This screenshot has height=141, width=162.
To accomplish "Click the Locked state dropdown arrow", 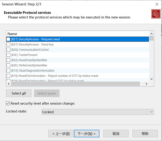I will [x=151, y=112].
